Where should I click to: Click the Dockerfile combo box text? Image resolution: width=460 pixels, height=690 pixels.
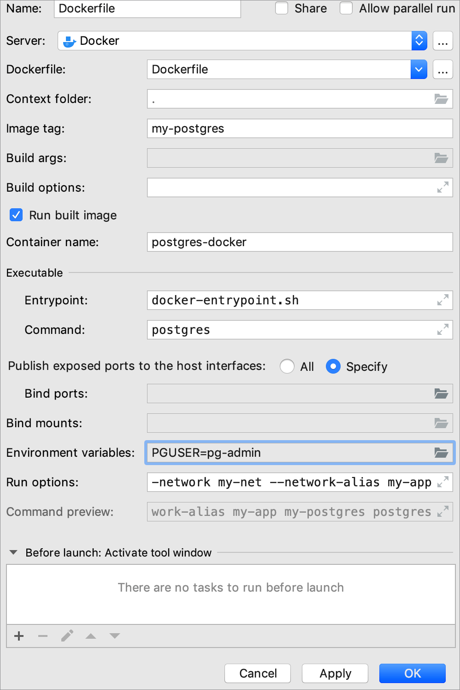(x=279, y=69)
